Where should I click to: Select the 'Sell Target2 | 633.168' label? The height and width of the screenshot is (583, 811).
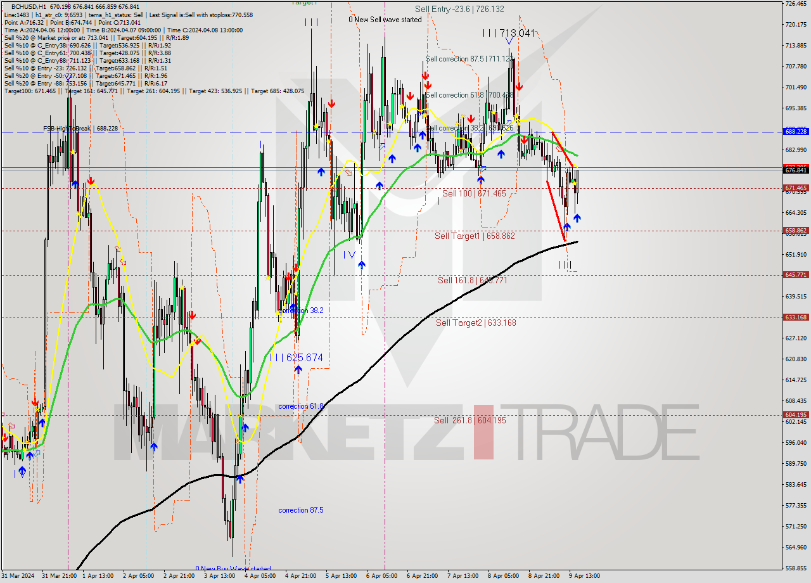pyautogui.click(x=476, y=323)
